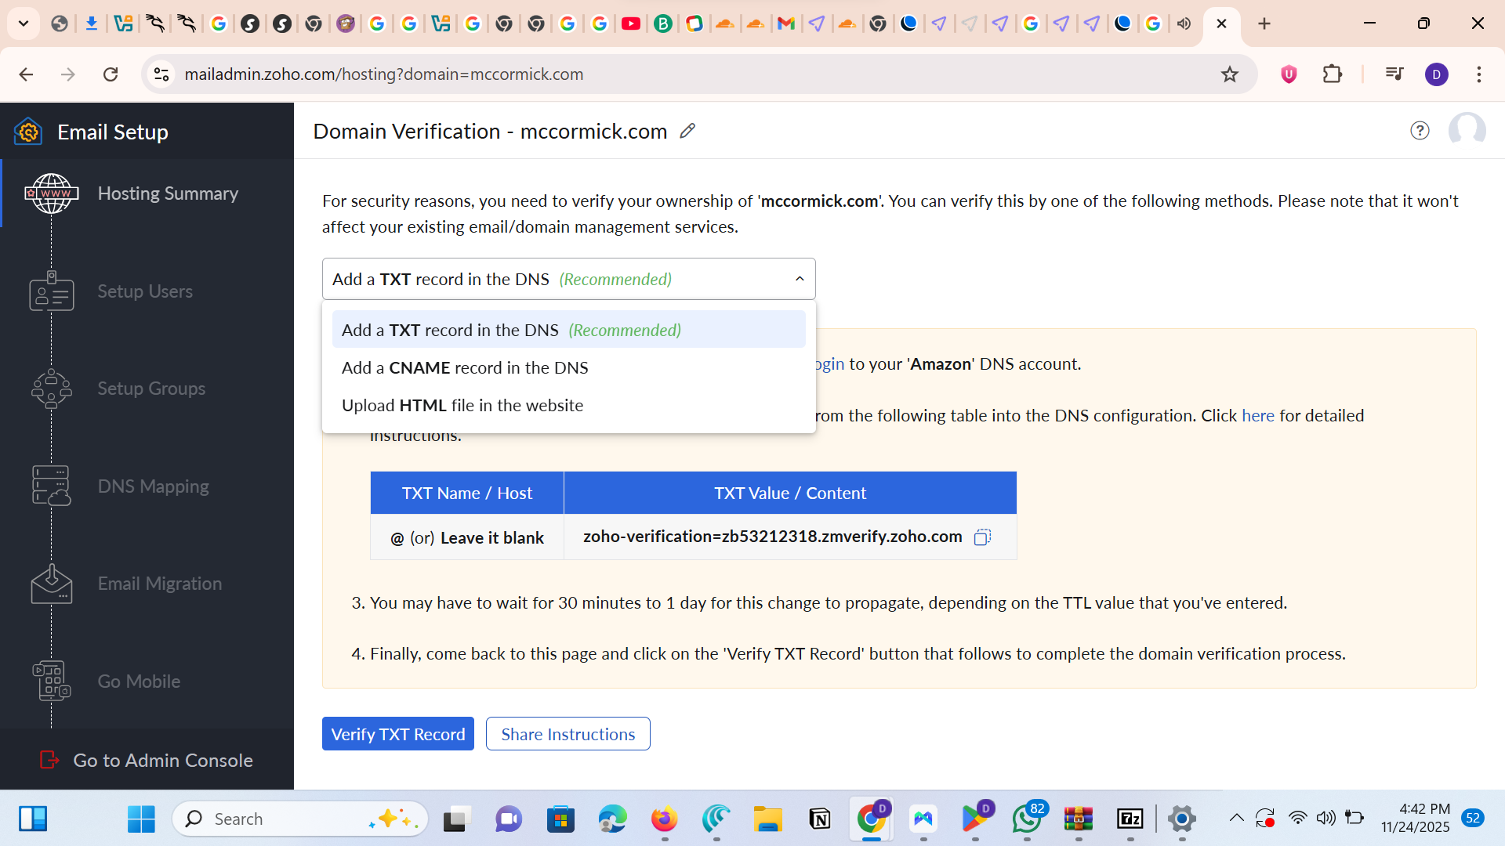The image size is (1505, 846).
Task: Open the Setup Groups step
Action: click(147, 389)
